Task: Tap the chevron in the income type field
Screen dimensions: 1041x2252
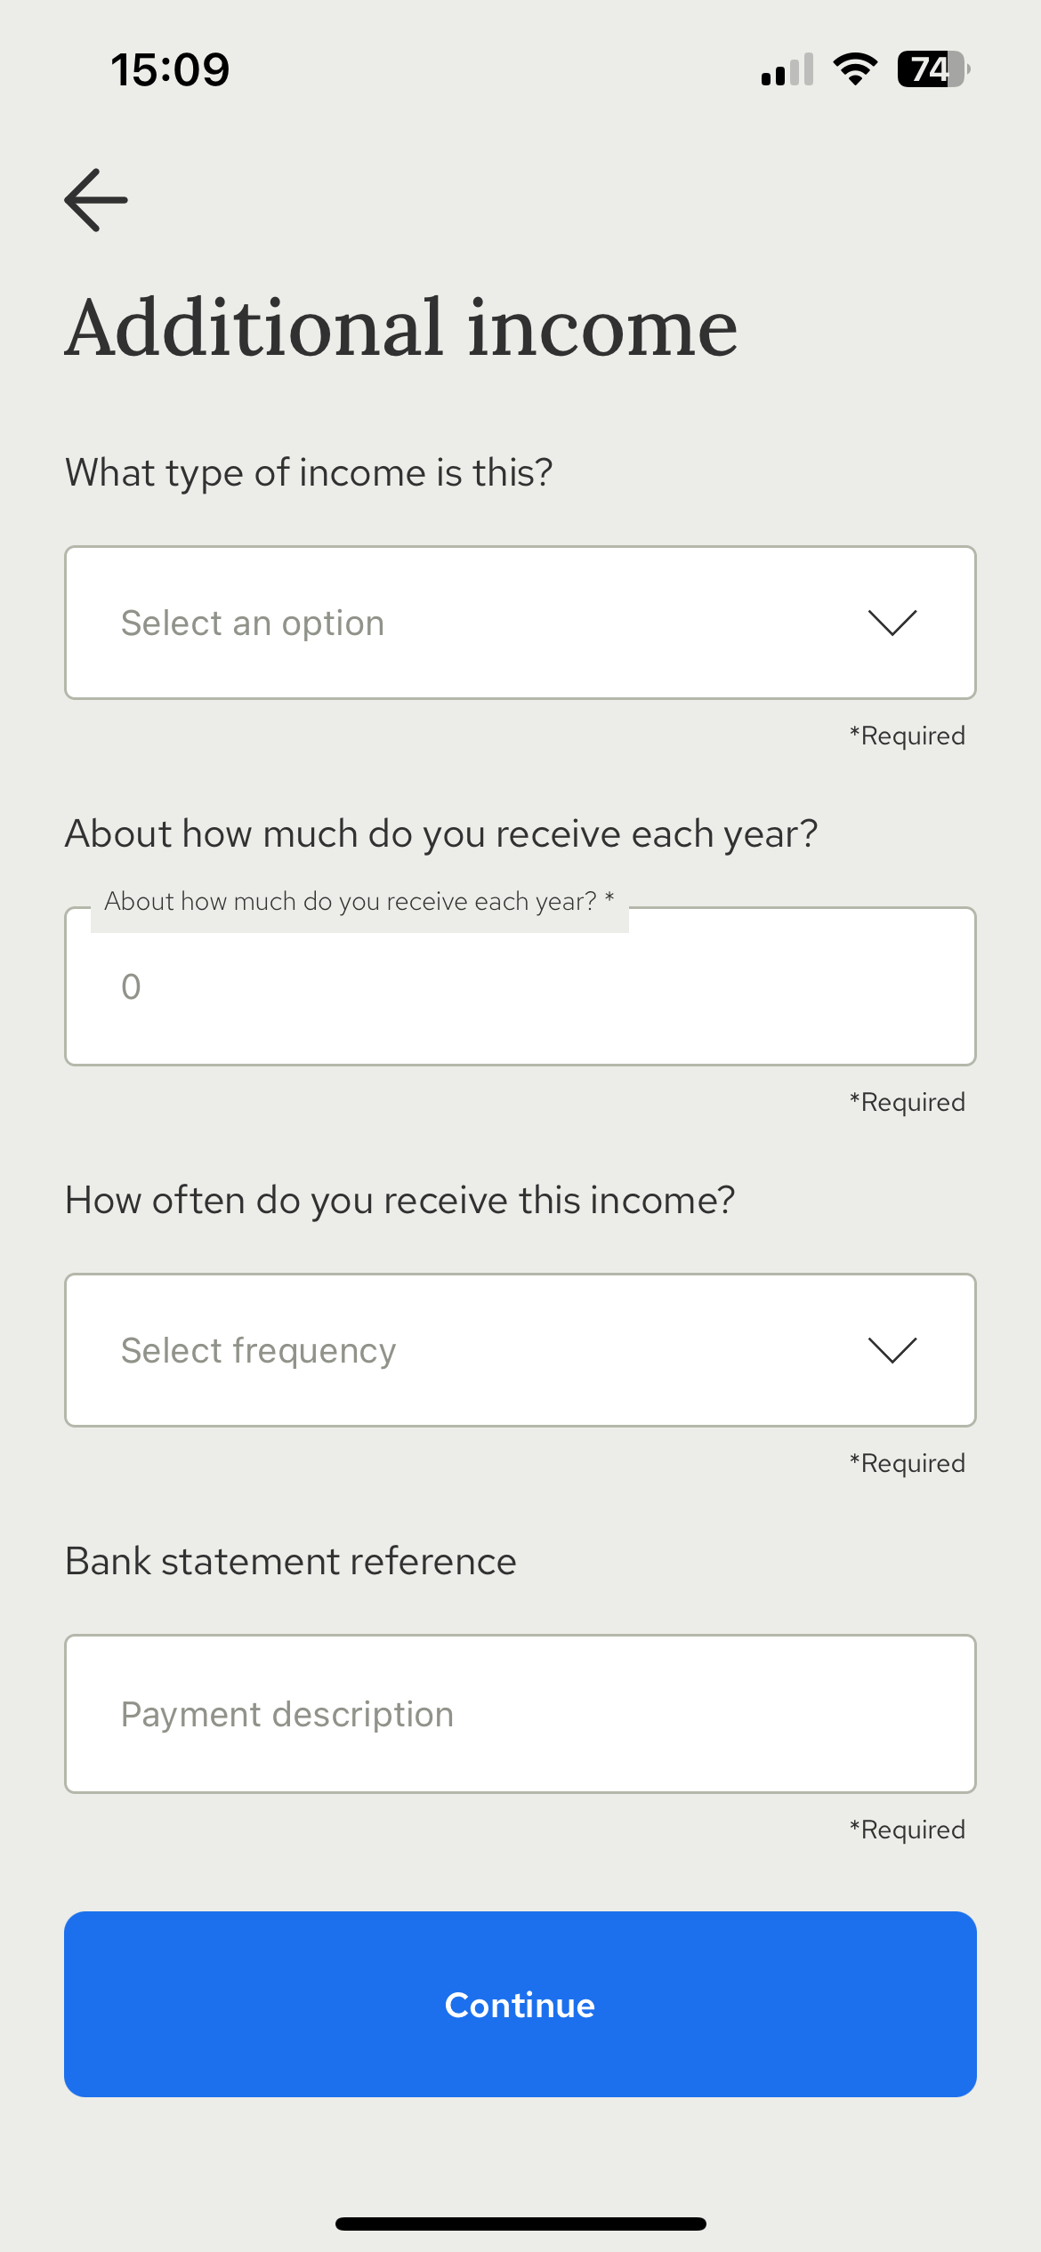Action: tap(892, 623)
